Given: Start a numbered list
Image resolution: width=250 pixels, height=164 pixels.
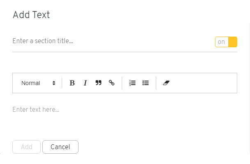Looking at the screenshot, I should click(x=132, y=83).
